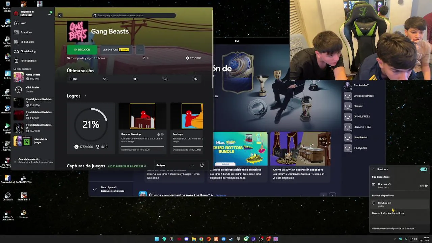This screenshot has height=243, width=432.
Task: Open OBS Studio desktop shortcut
Action: 8,197
